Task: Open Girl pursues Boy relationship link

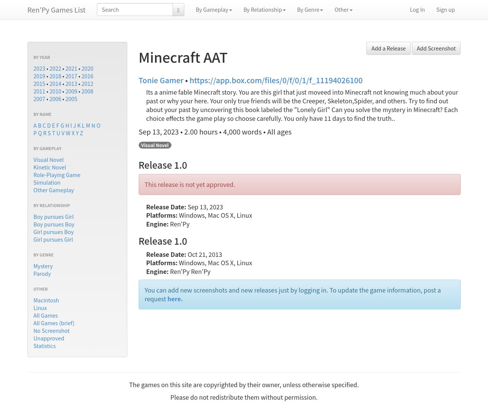Action: point(54,232)
